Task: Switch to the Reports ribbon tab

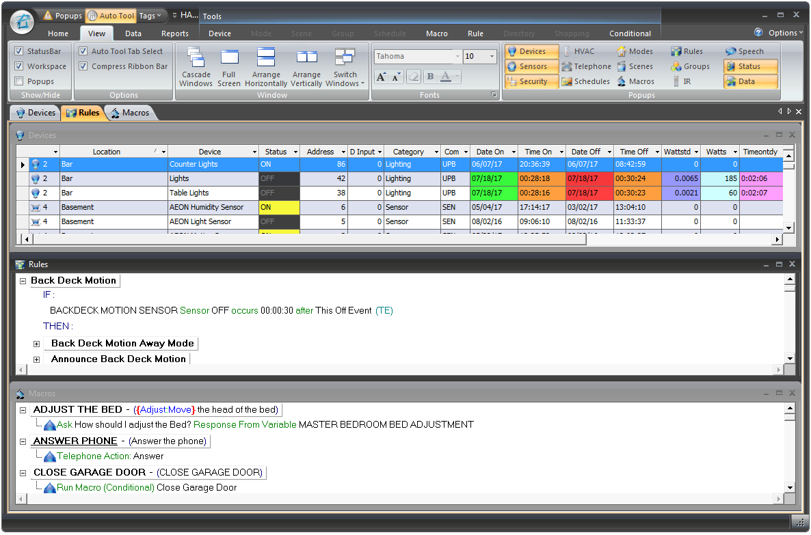Action: (x=175, y=33)
